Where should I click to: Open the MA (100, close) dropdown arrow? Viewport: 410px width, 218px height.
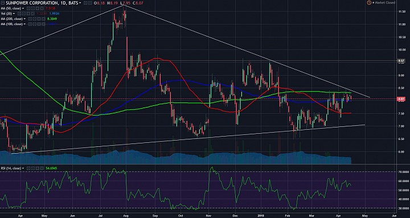click(x=24, y=24)
